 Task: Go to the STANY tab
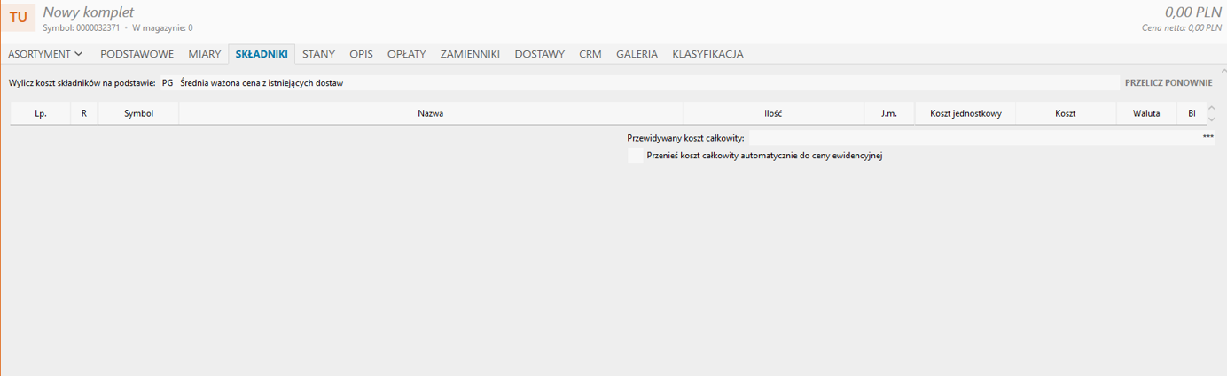[318, 54]
